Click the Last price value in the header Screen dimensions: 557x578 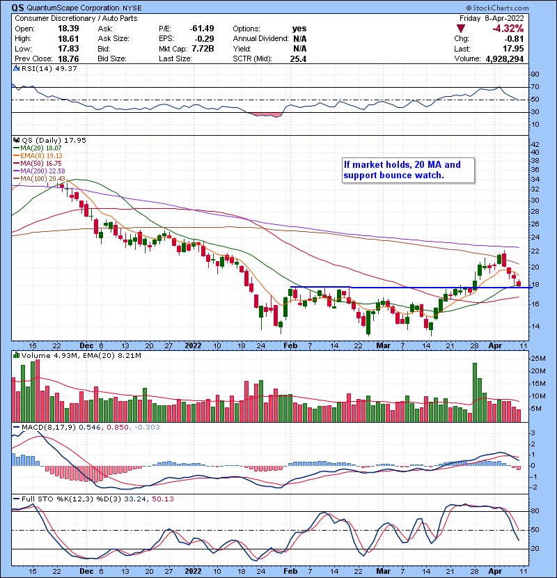513,49
